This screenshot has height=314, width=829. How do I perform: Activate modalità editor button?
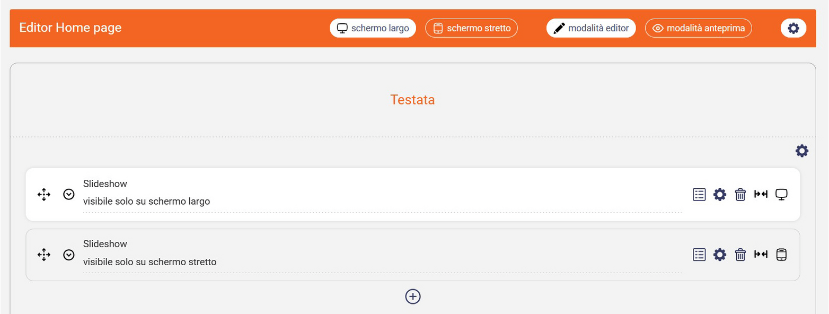[x=591, y=28]
